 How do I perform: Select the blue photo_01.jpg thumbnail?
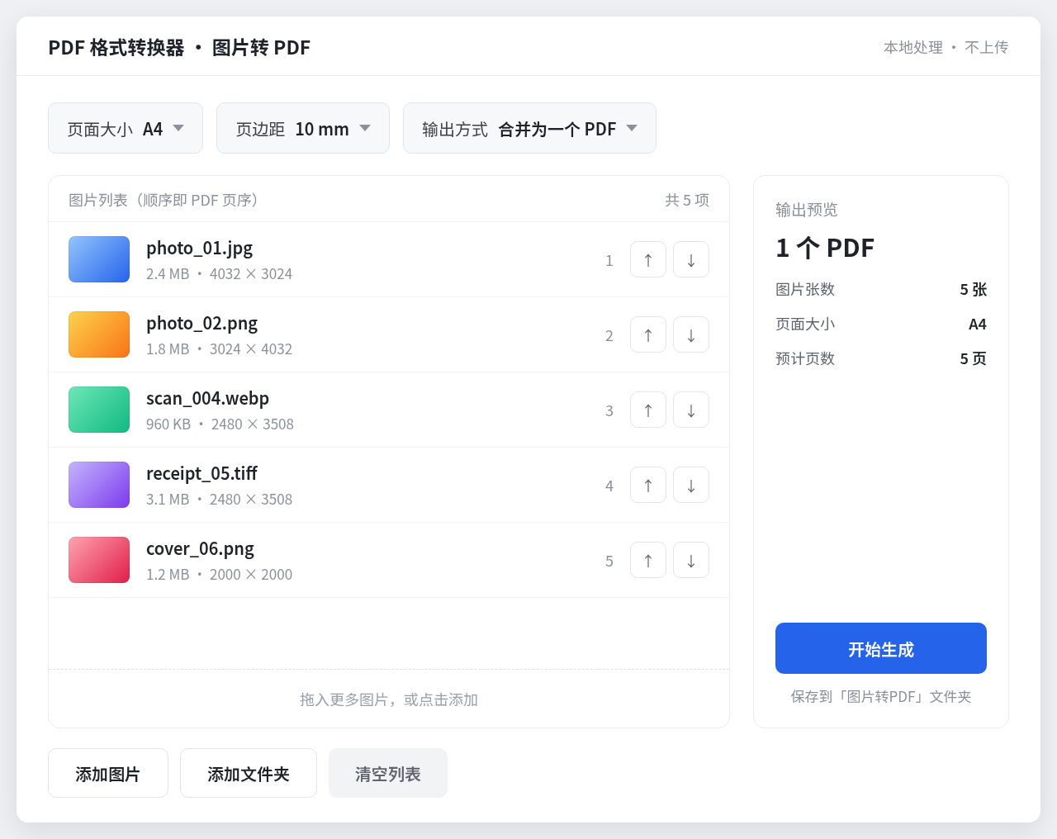99,259
